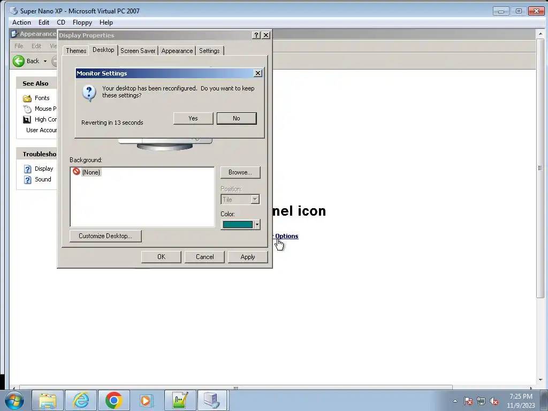The height and width of the screenshot is (411, 548).
Task: Open the Floppy menu
Action: tap(82, 22)
